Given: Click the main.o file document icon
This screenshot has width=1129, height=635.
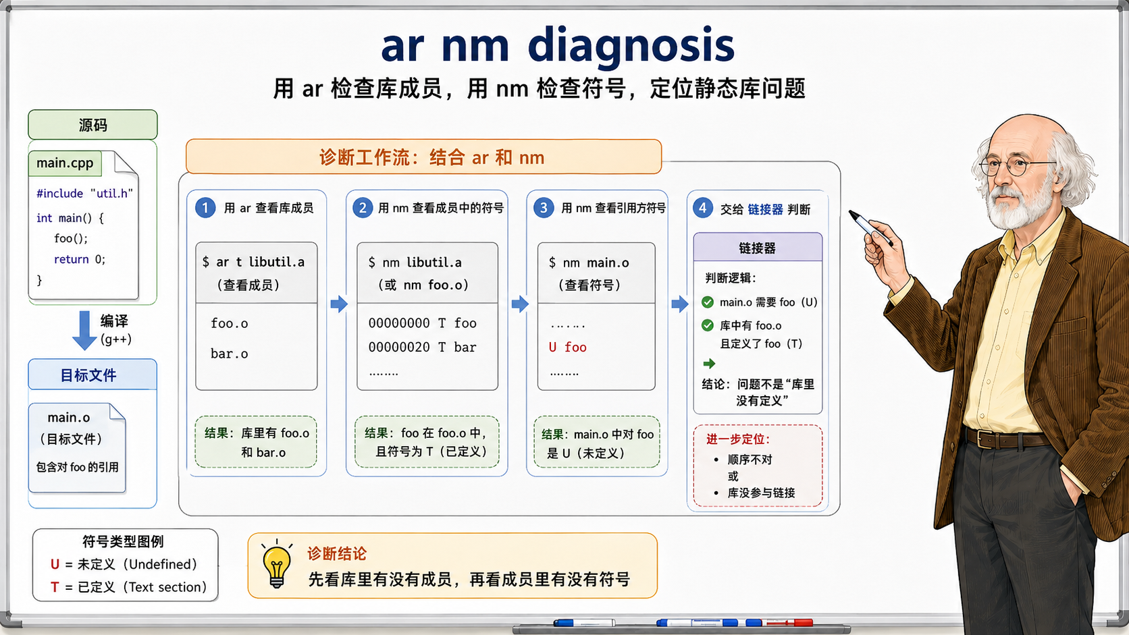Looking at the screenshot, I should coord(77,448).
